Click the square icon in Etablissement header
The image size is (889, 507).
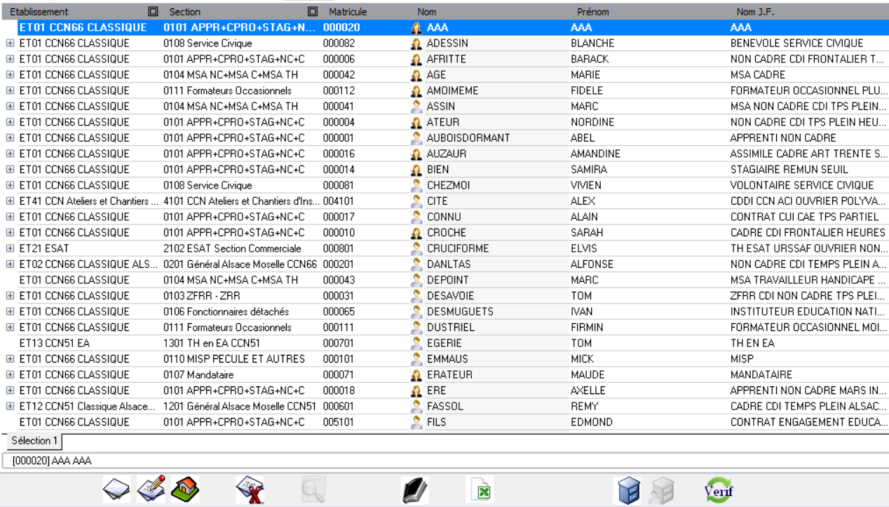tap(153, 11)
